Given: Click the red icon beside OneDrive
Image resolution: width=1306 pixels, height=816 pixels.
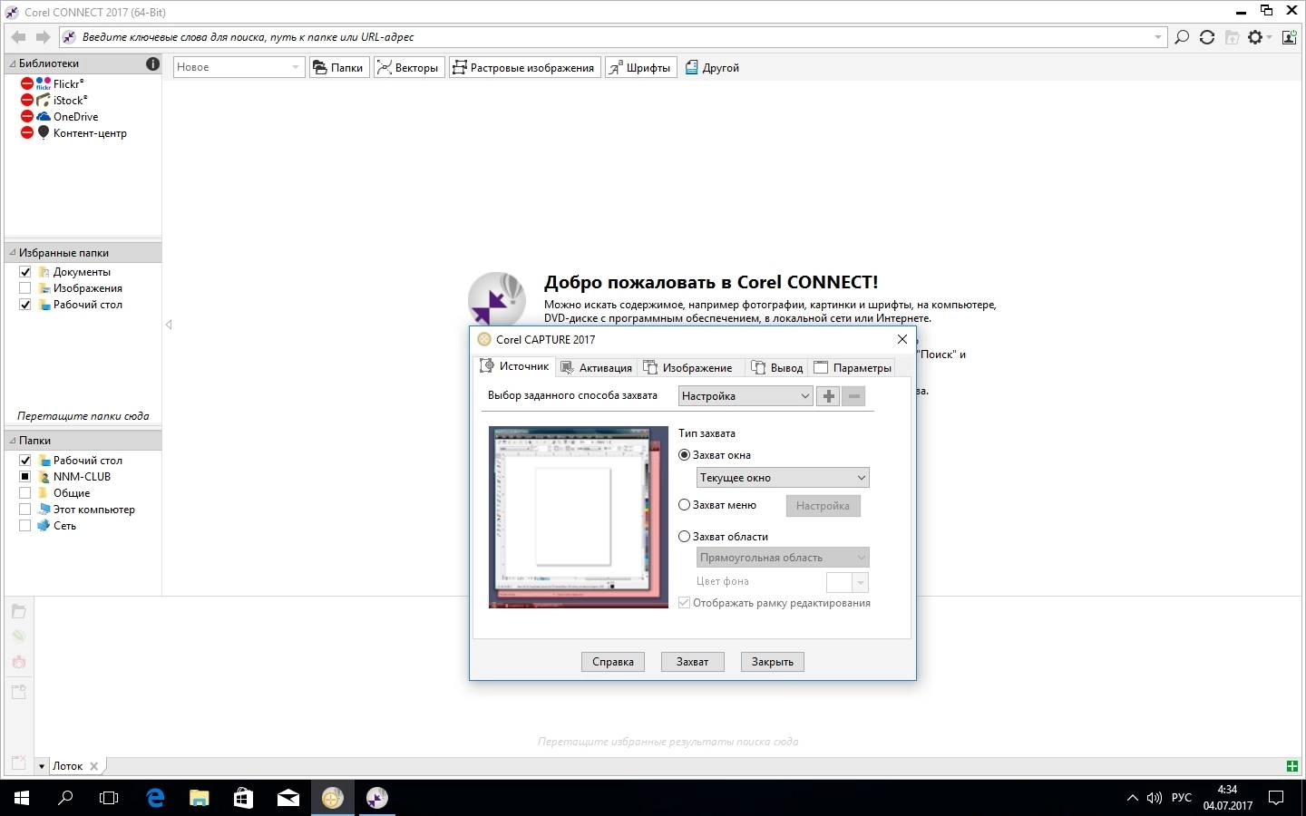Looking at the screenshot, I should 27,116.
